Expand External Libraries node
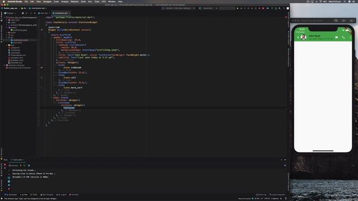The image size is (358, 201). pos(4,65)
